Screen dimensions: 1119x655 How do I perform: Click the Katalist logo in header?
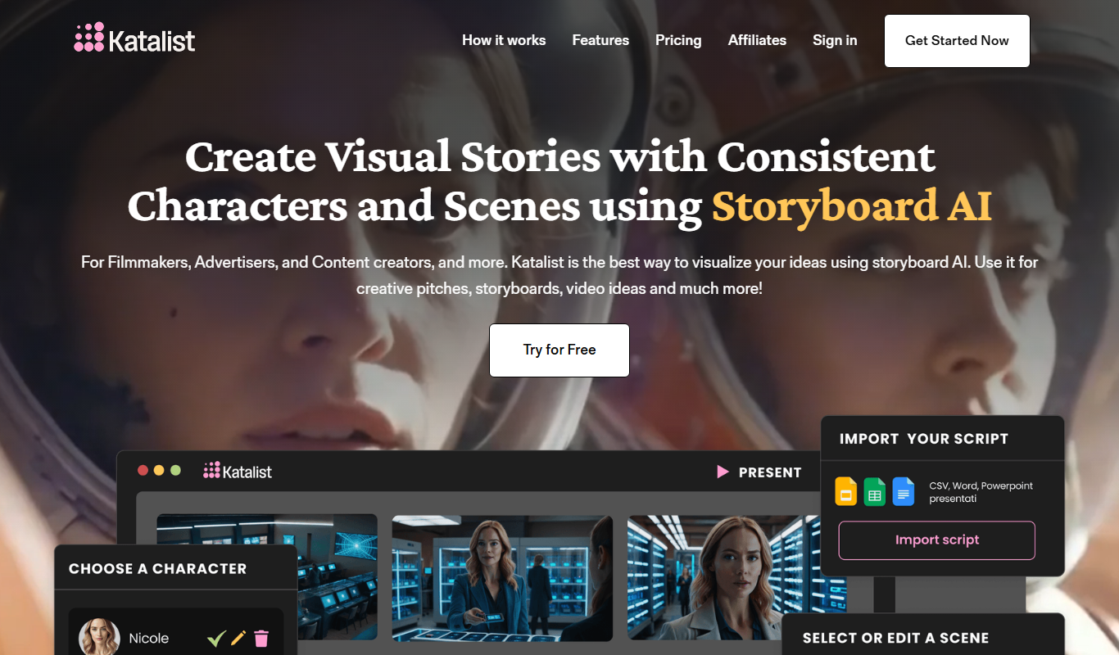click(134, 38)
